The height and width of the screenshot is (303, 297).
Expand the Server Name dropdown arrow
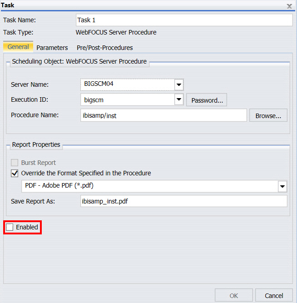point(179,84)
